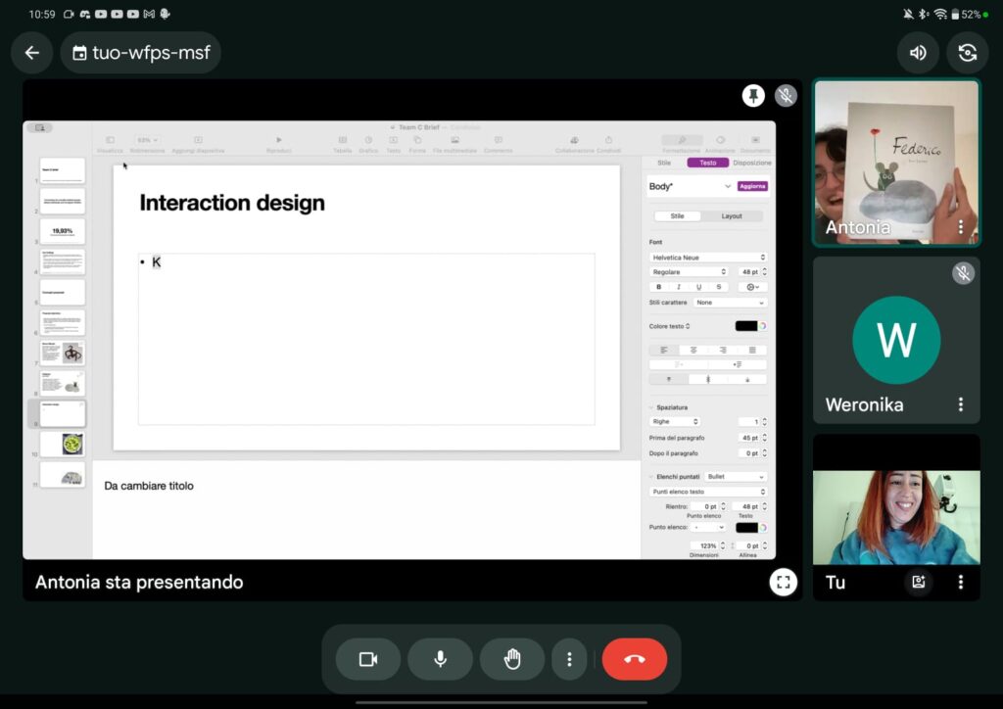This screenshot has width=1003, height=709.
Task: Switch to the Testo tab in the shared window
Action: [x=707, y=163]
